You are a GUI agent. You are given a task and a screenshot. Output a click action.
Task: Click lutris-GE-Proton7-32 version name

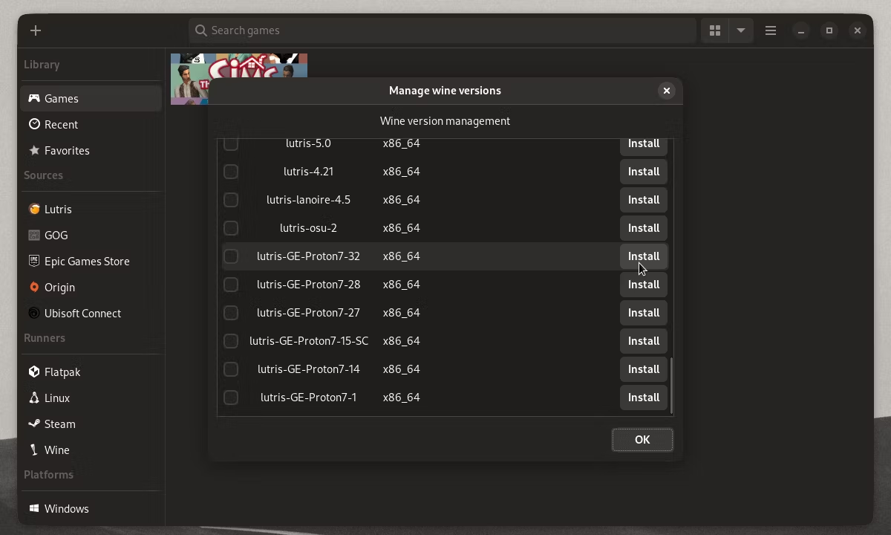tap(308, 256)
